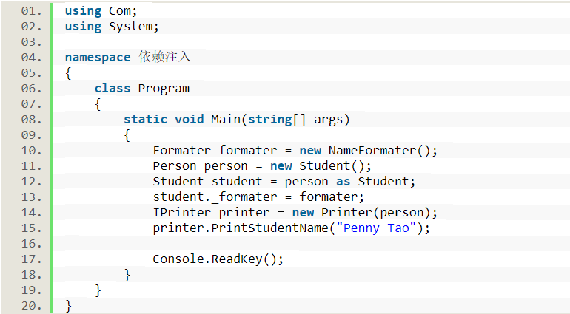This screenshot has height=314, width=570.
Task: Click the 'Program' class name
Action: [164, 89]
